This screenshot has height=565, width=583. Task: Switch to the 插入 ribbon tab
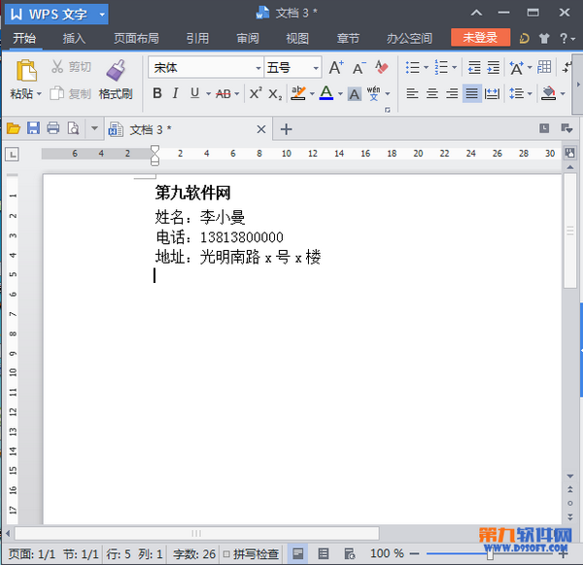74,39
